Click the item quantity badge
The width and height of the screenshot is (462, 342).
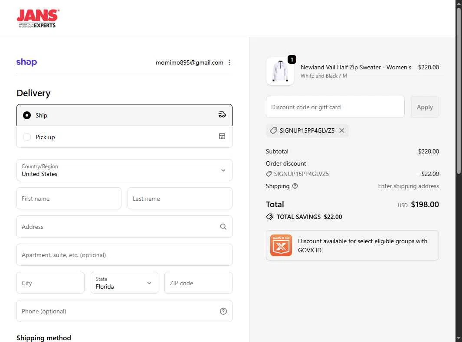292,59
